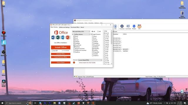Click the Uninstall Office button
Viewport: 188px width, 105px height.
pyautogui.click(x=61, y=54)
